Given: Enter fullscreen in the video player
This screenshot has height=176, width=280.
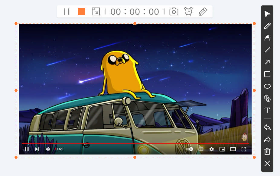Looking at the screenshot, I should (x=244, y=149).
